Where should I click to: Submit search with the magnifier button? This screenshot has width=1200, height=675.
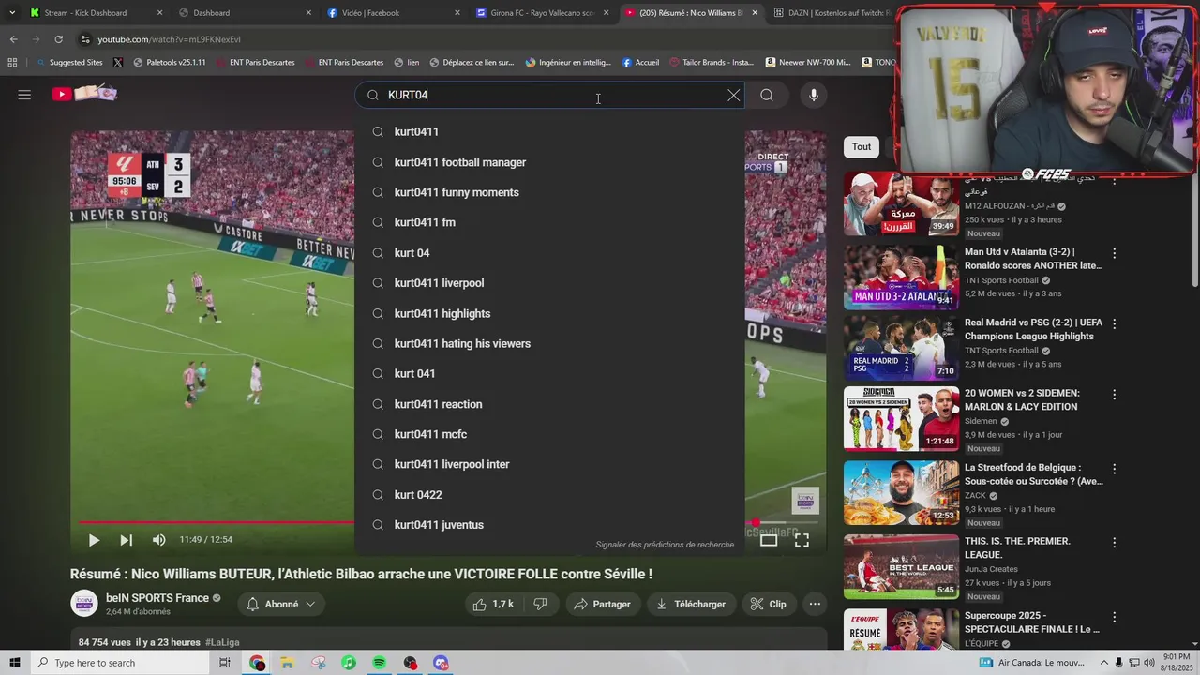click(767, 95)
